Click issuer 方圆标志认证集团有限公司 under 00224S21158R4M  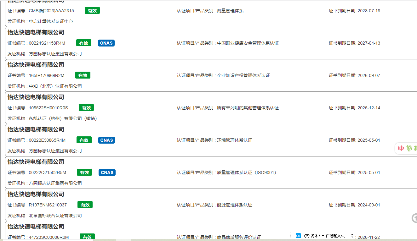pyautogui.click(x=55, y=54)
